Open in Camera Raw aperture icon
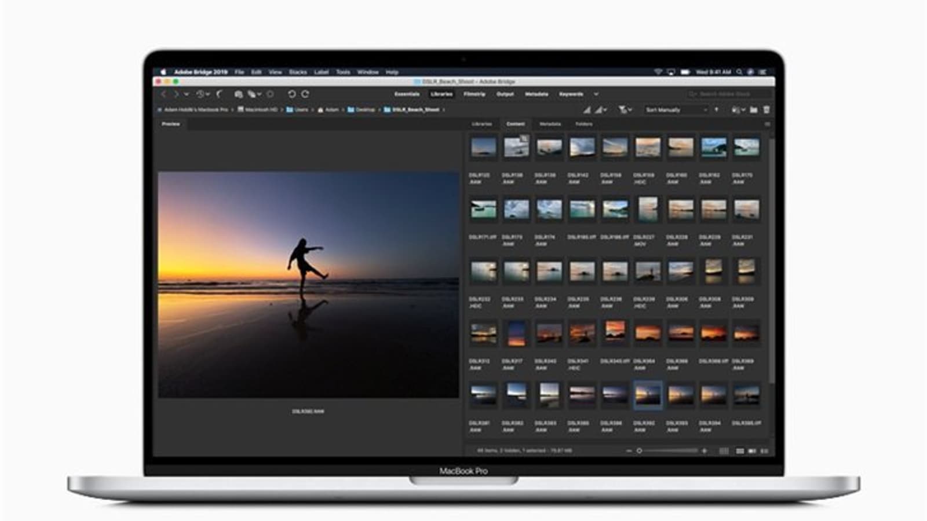This screenshot has height=521, width=927. (270, 94)
